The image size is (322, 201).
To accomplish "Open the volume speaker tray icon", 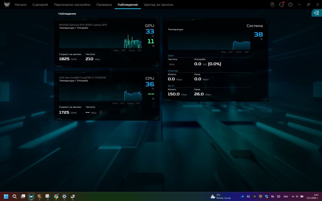I will tap(297, 196).
